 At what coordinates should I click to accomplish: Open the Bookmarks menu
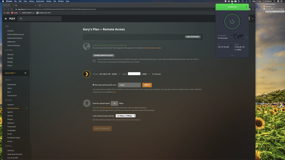40,1
